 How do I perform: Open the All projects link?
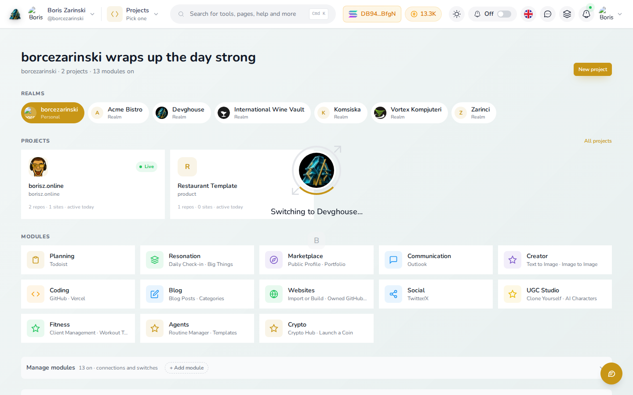(x=598, y=141)
